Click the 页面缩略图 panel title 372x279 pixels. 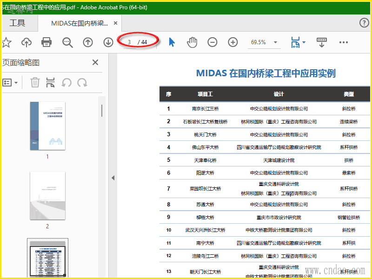(21, 63)
